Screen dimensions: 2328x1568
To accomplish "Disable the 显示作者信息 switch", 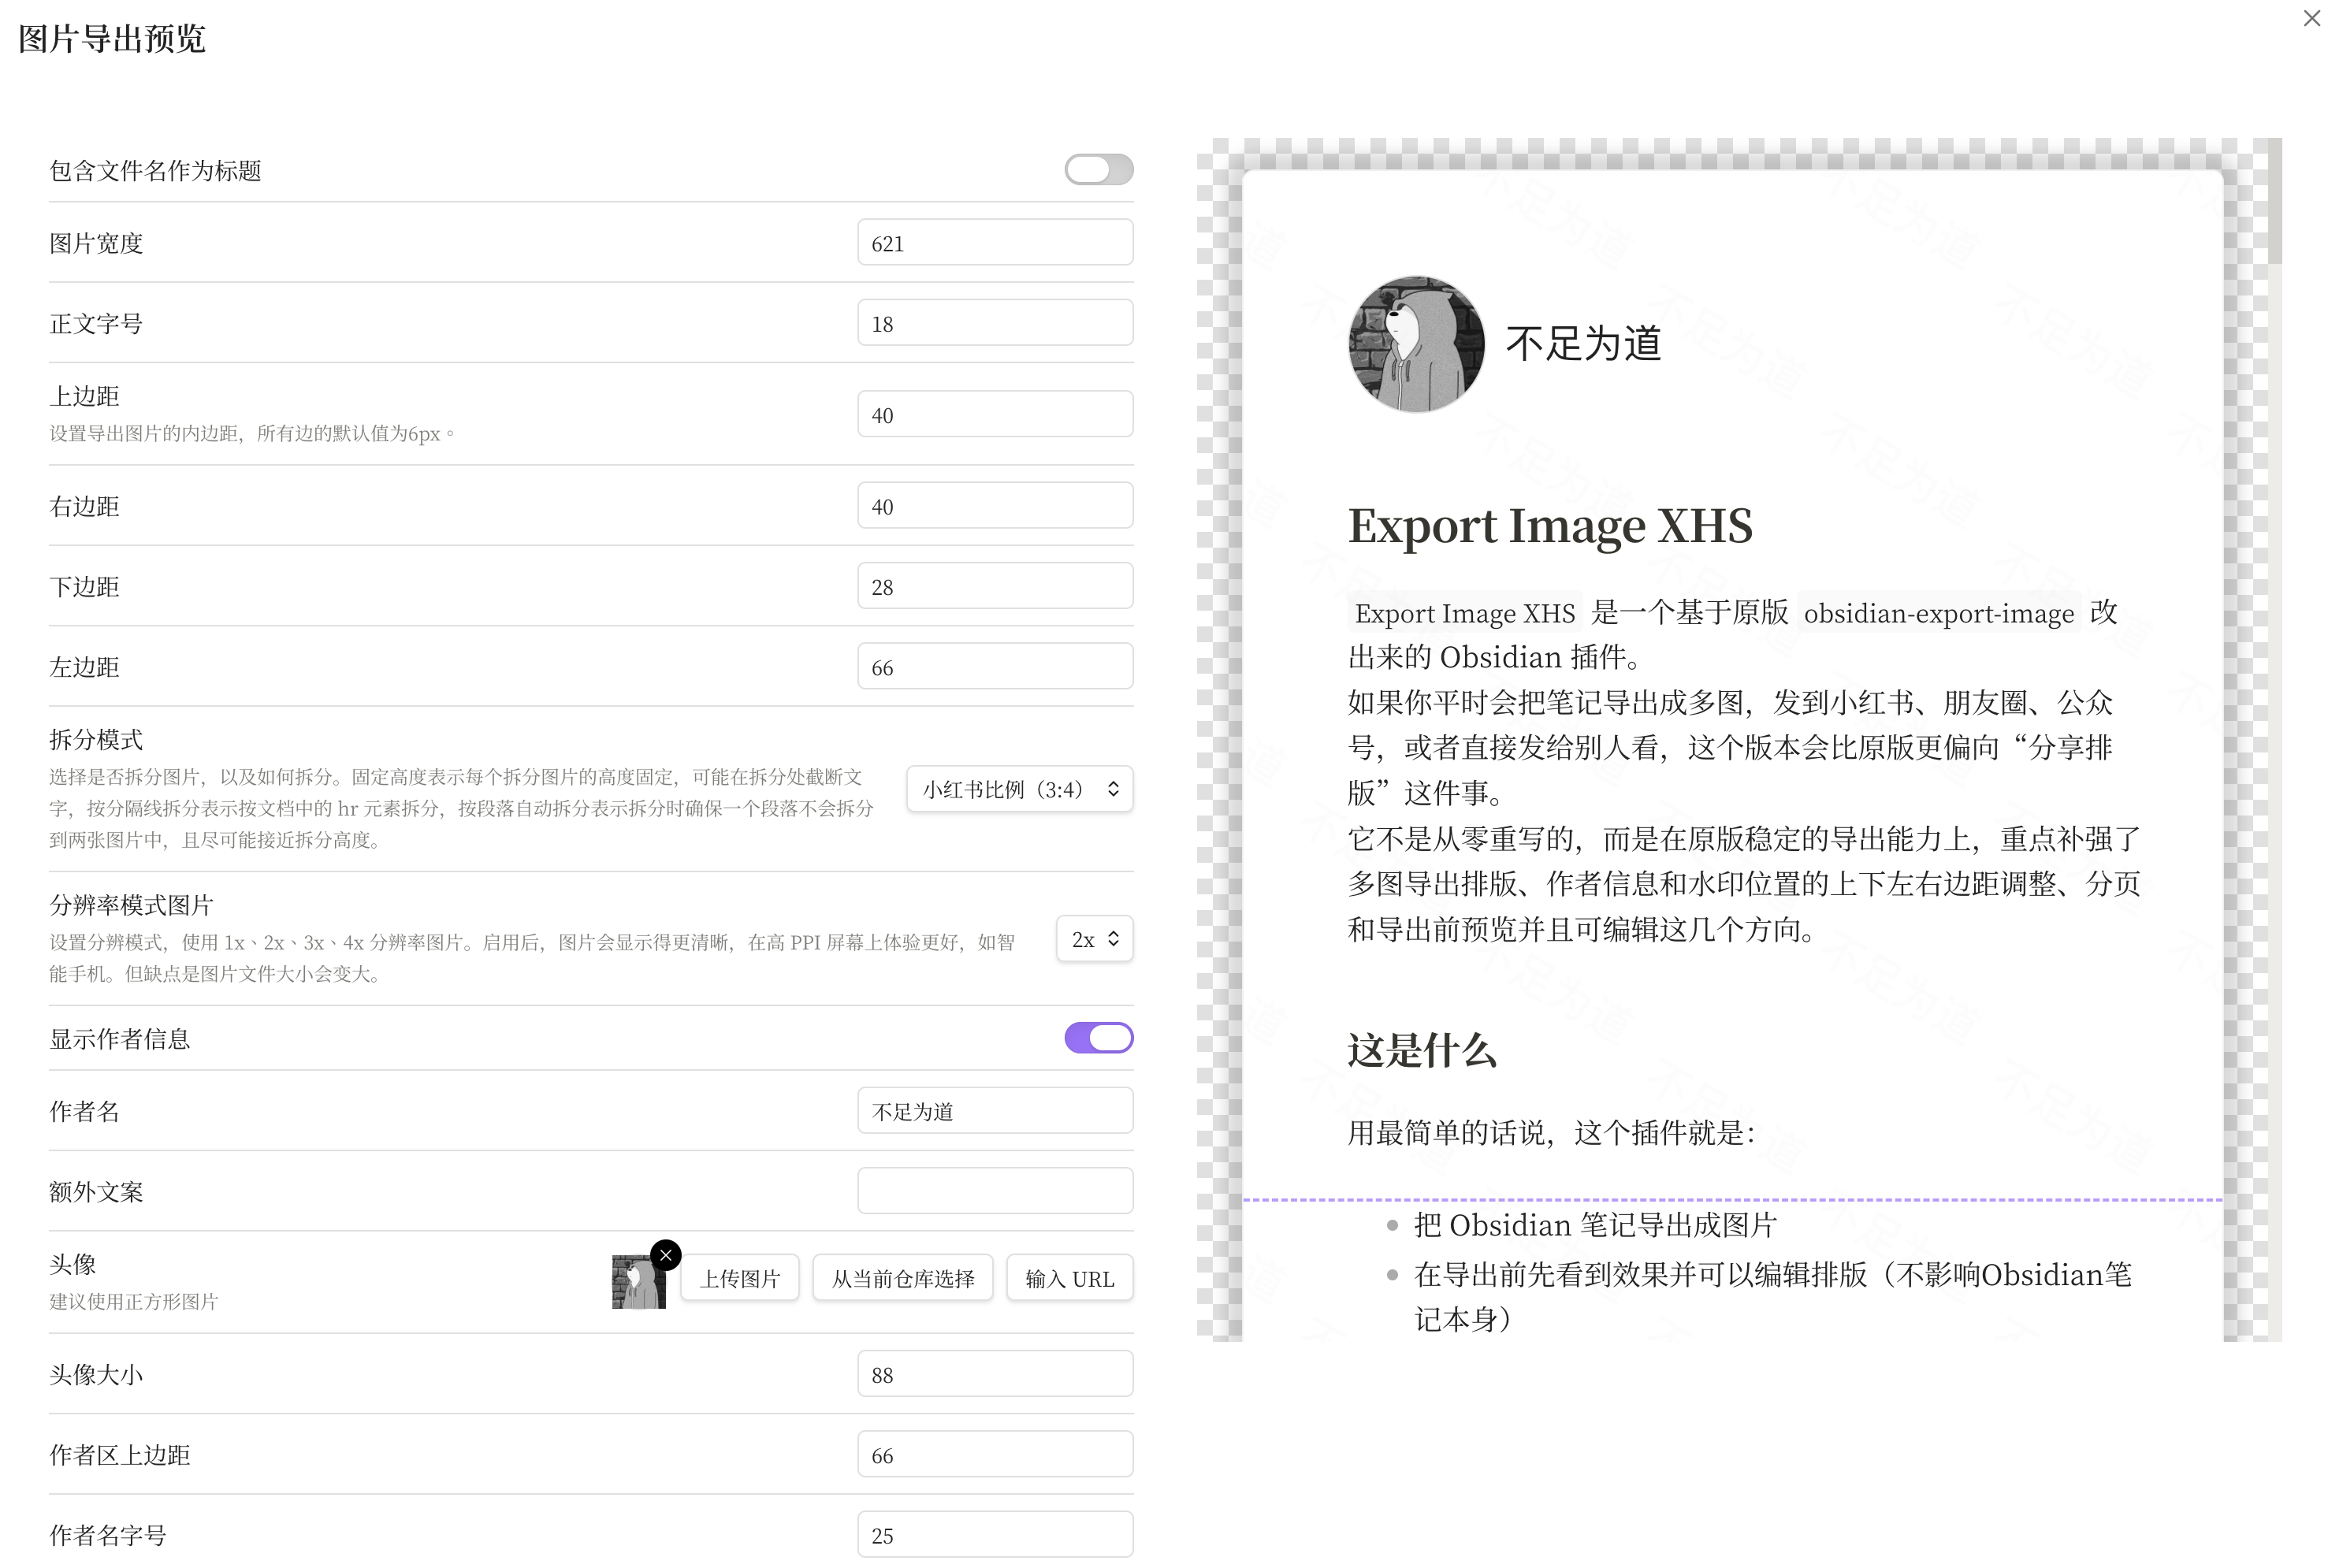I will [1097, 1038].
